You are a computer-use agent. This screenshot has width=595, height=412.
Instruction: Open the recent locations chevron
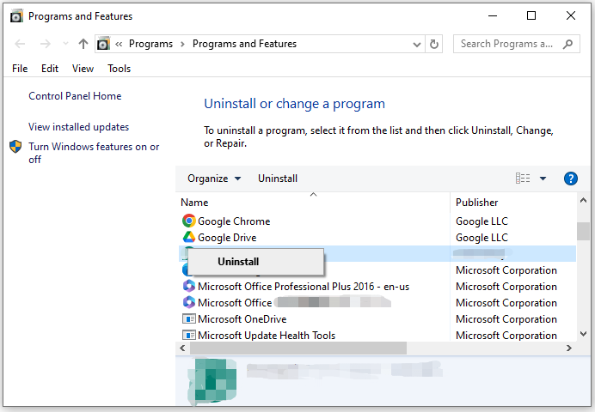tap(65, 44)
